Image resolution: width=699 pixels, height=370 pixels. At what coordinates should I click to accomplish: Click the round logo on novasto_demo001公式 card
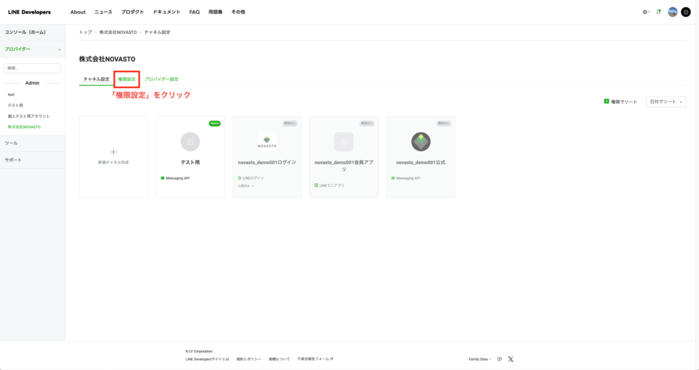click(420, 142)
